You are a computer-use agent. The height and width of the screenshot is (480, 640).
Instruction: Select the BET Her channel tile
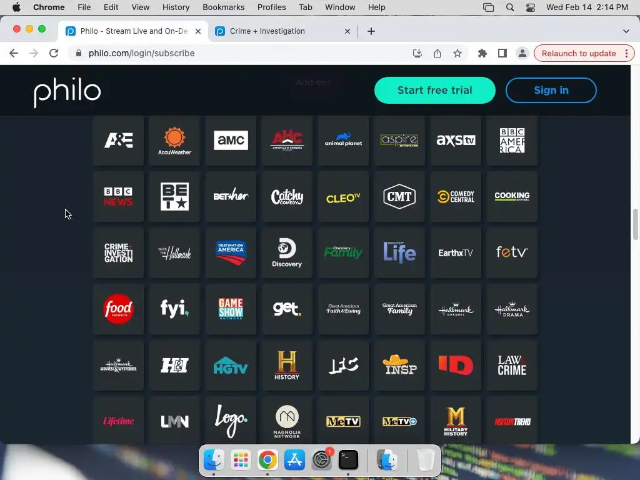point(231,197)
